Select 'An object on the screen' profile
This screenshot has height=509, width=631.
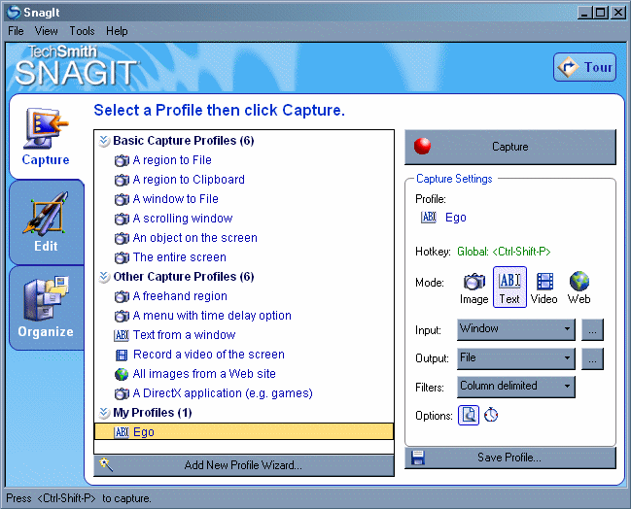click(x=194, y=238)
